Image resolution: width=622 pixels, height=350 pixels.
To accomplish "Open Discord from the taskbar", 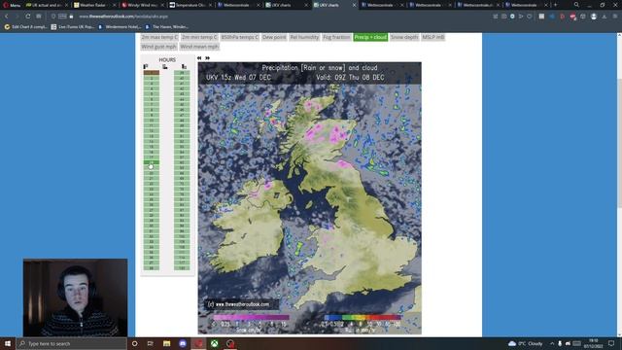I will pyautogui.click(x=183, y=343).
